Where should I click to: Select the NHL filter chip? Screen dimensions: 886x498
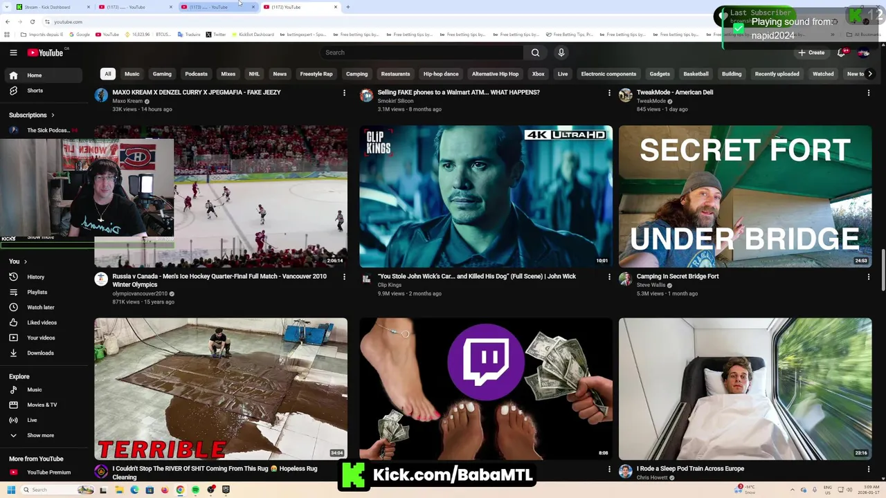(254, 74)
